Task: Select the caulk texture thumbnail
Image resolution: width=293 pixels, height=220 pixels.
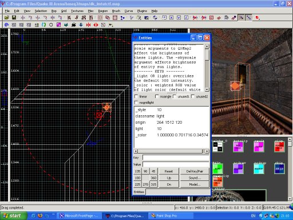Action: 259,147
